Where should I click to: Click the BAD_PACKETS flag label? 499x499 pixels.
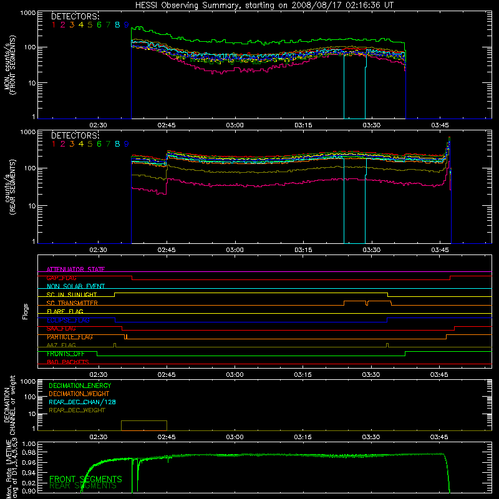(68, 362)
